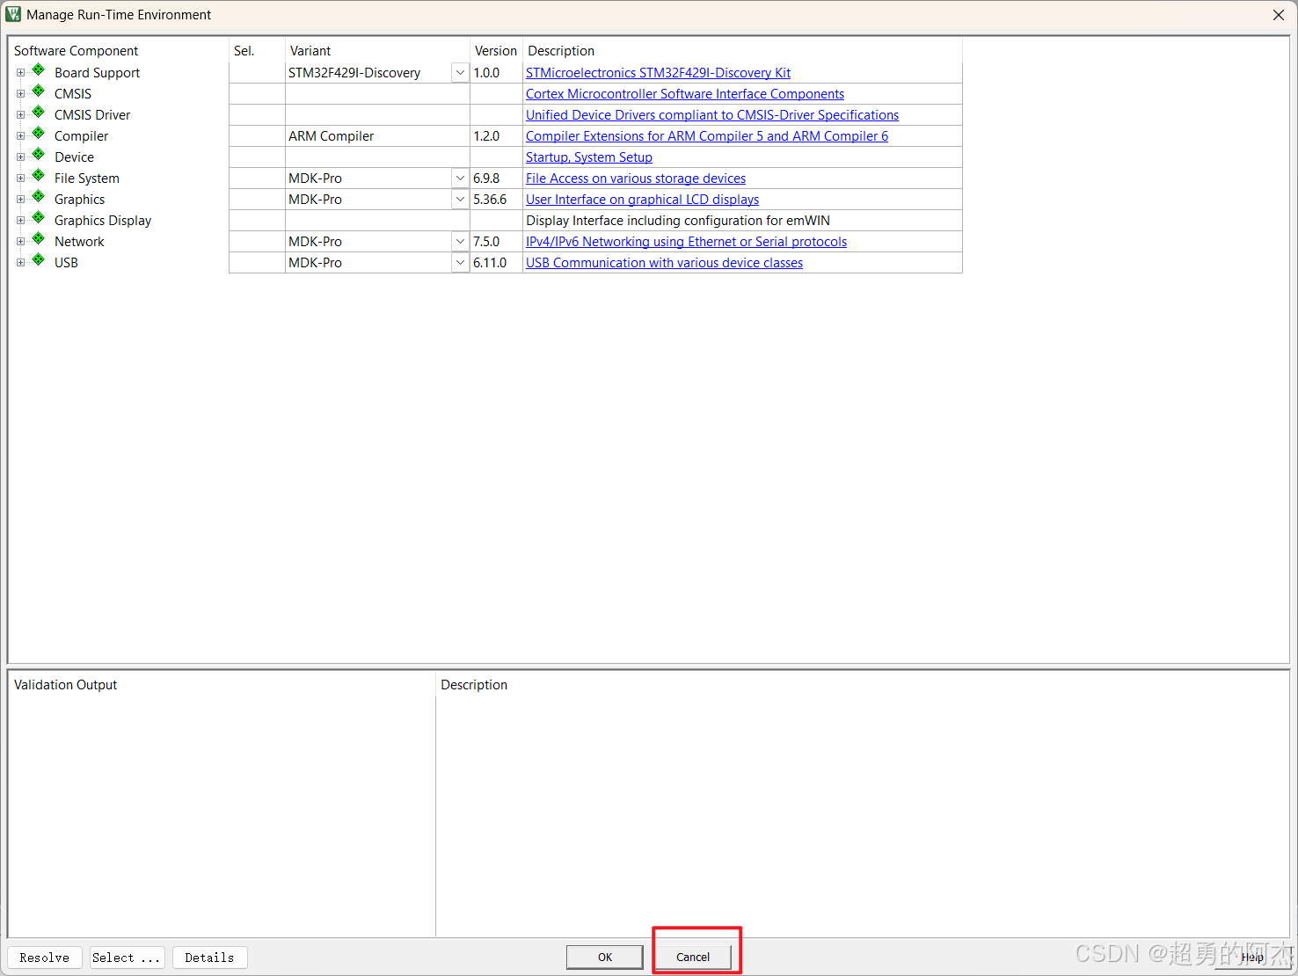The height and width of the screenshot is (976, 1298).
Task: Open the Startup, System Setup link
Action: 589,157
